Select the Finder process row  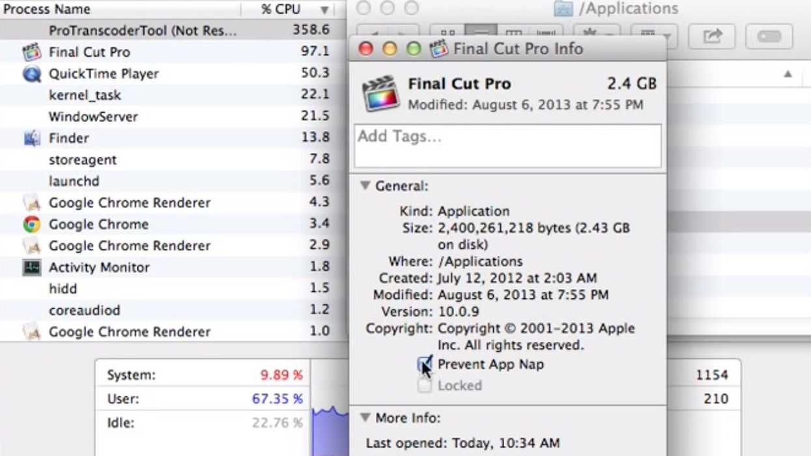point(173,138)
